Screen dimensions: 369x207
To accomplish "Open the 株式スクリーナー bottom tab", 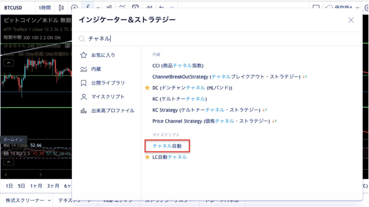I will tap(25, 201).
